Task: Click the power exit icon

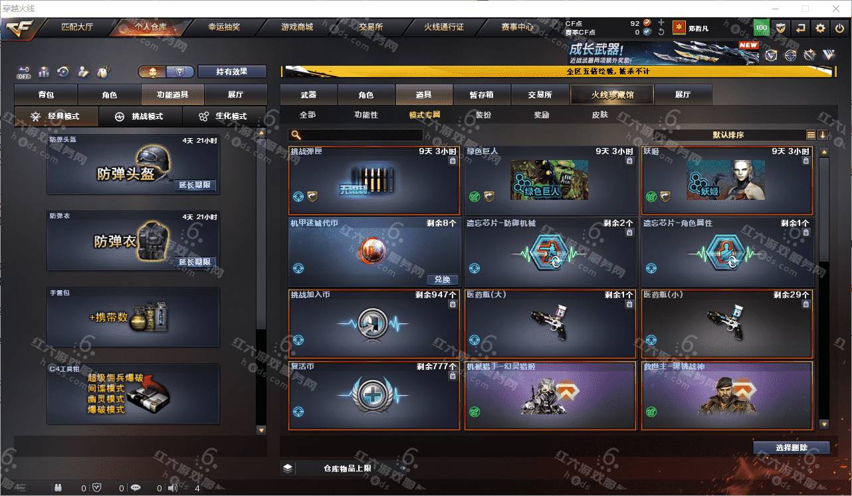Action: click(839, 28)
